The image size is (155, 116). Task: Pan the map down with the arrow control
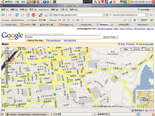tap(7, 55)
